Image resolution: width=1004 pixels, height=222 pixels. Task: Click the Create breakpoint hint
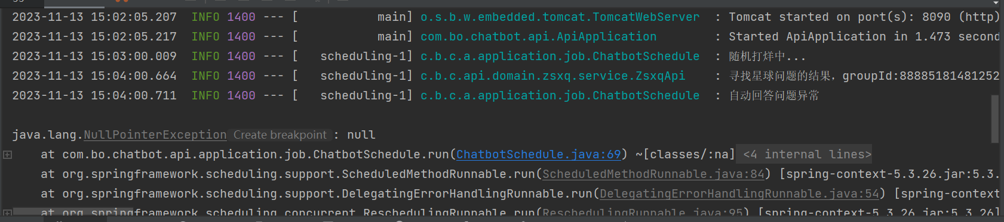[x=280, y=135]
